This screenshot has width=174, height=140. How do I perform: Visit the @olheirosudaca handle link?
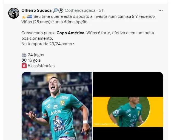click(x=80, y=10)
